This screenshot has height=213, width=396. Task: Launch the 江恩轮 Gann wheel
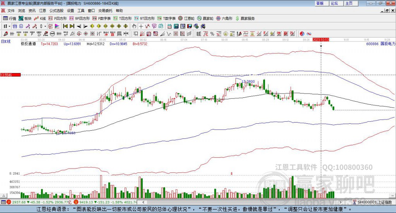pyautogui.click(x=186, y=18)
